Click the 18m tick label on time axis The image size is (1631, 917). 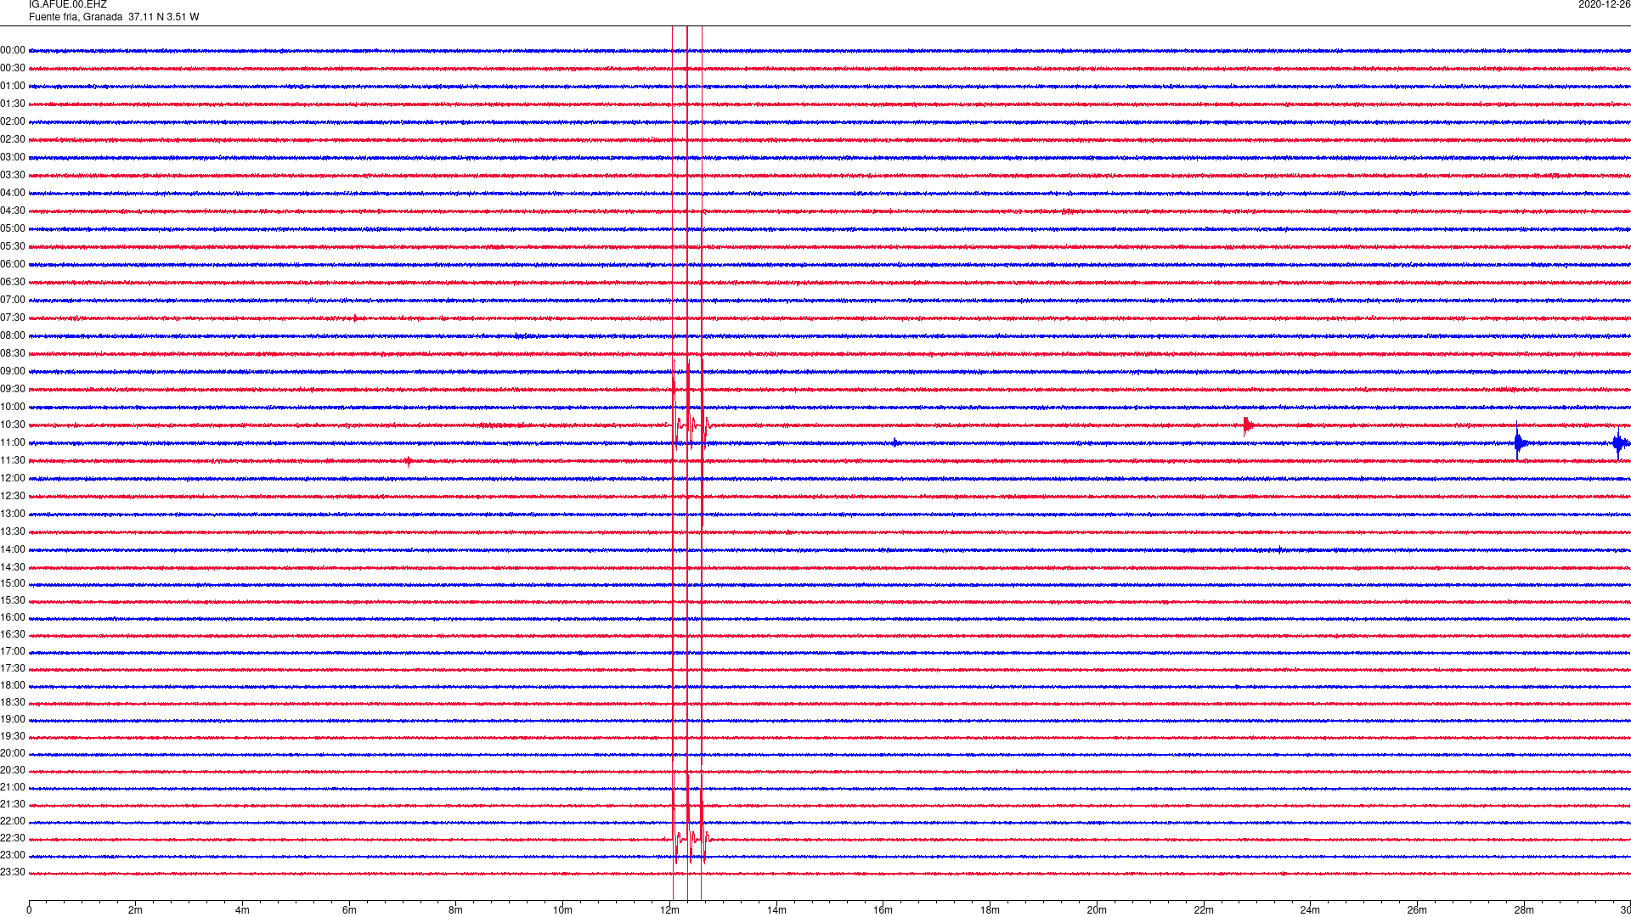coord(990,910)
